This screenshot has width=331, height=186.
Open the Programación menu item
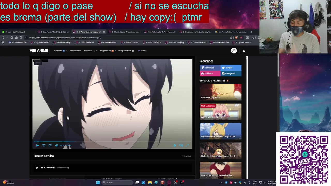coord(126,51)
